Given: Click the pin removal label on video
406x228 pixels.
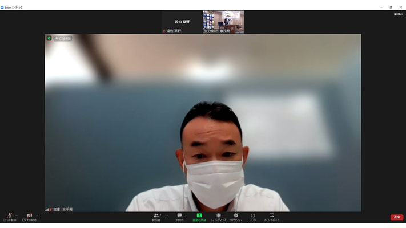Looking at the screenshot, I should click(63, 38).
